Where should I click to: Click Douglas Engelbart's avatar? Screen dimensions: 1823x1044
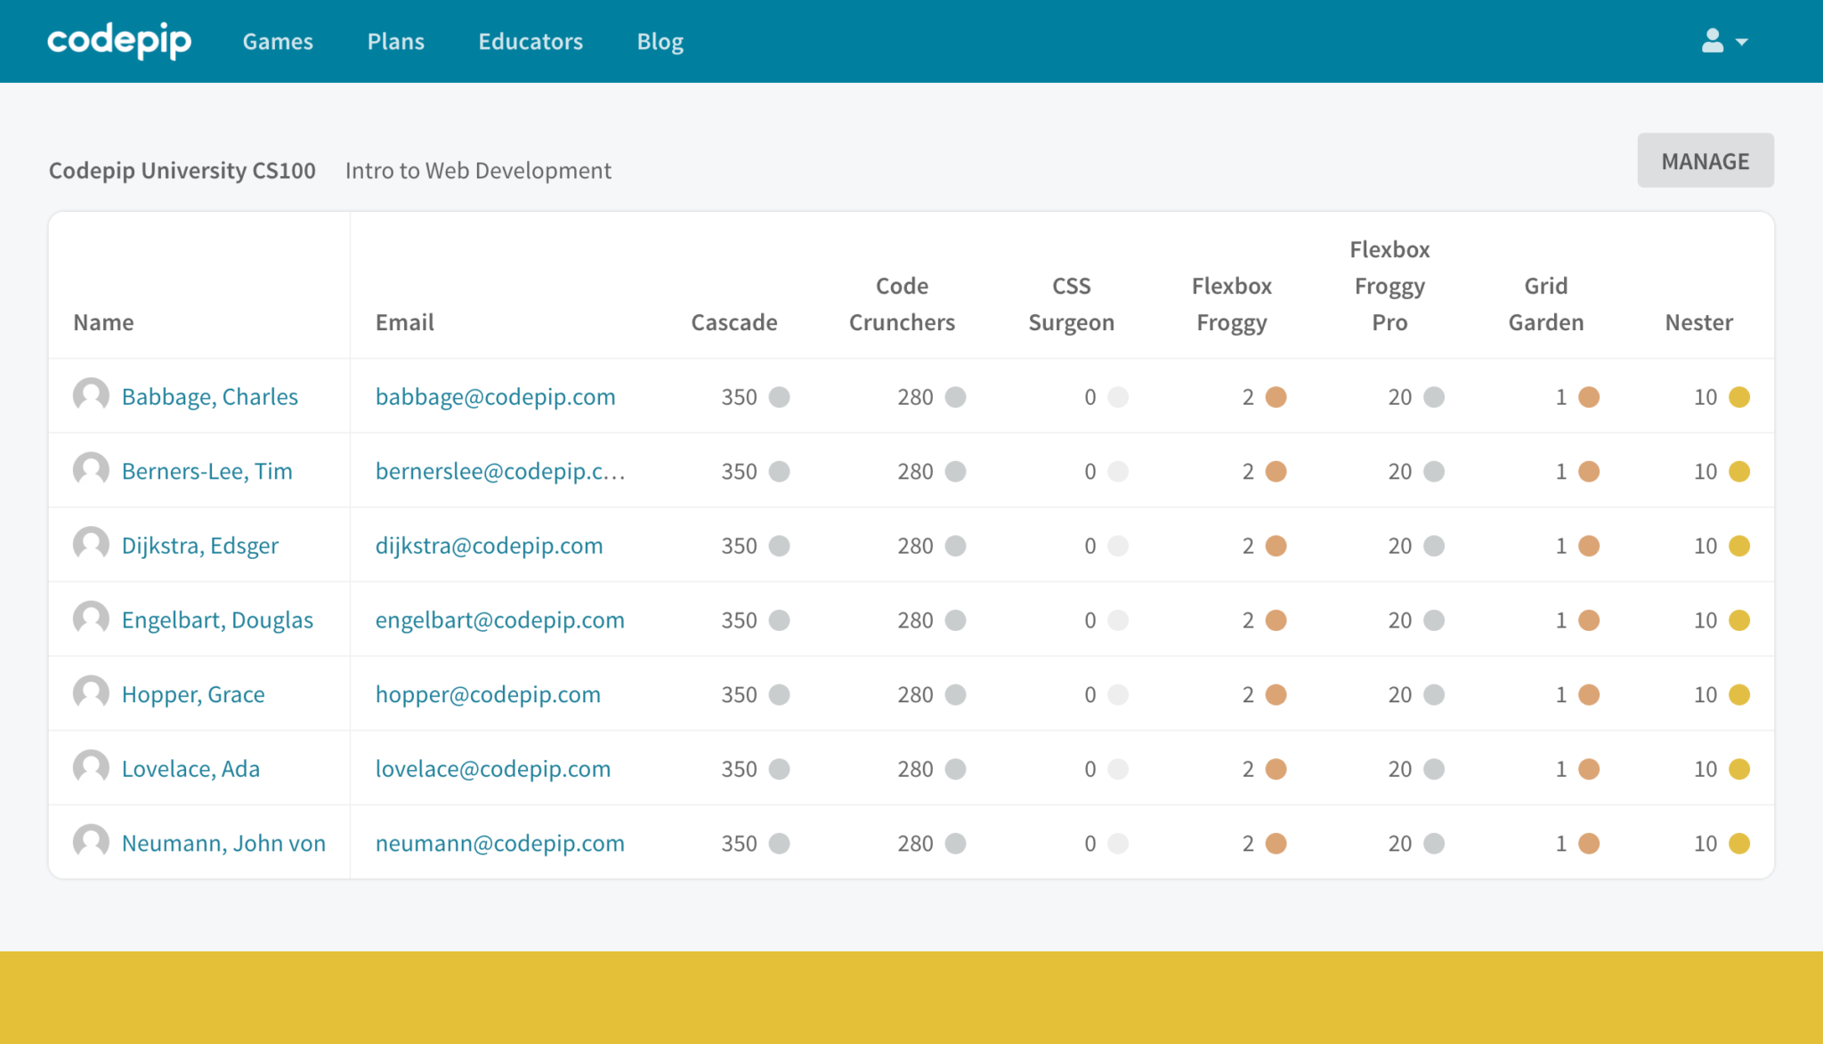pos(90,619)
